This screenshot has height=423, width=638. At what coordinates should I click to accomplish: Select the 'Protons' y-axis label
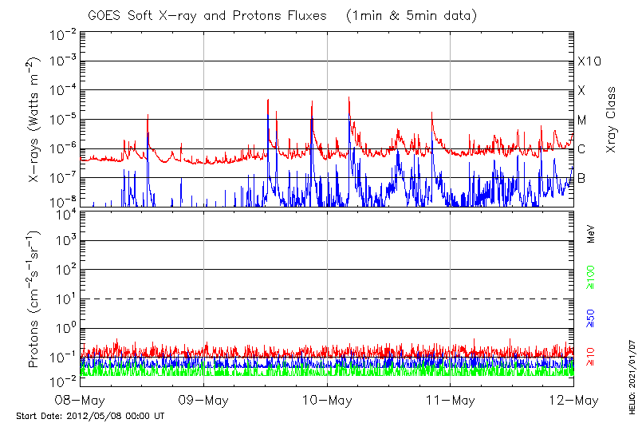pyautogui.click(x=34, y=335)
